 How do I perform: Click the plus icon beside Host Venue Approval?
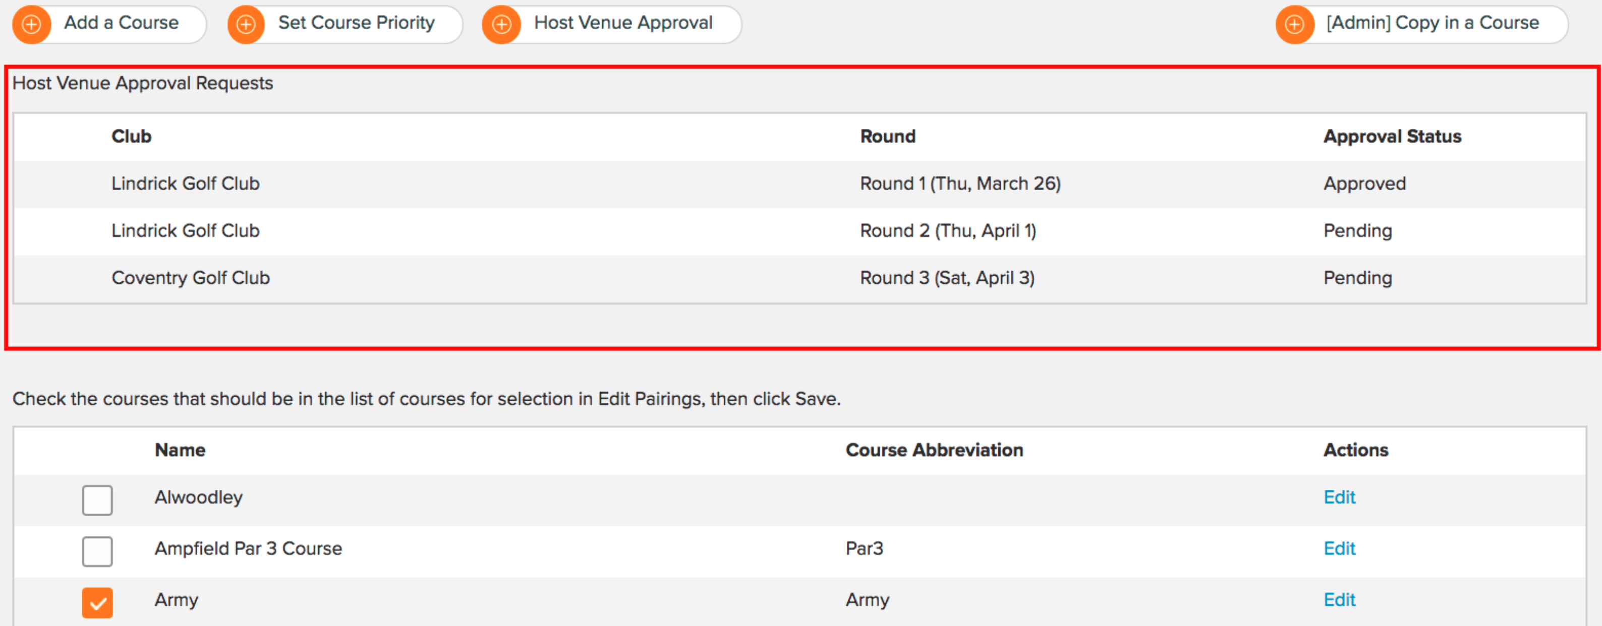pos(501,24)
